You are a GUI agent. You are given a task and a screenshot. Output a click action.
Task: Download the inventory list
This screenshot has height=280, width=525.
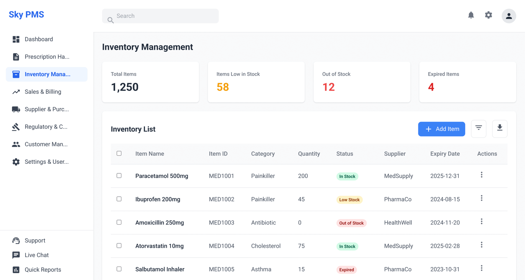tap(499, 129)
